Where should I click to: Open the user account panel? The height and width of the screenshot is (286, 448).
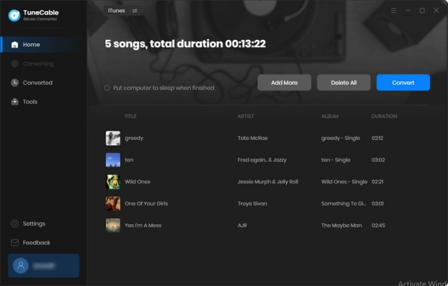[x=44, y=265]
